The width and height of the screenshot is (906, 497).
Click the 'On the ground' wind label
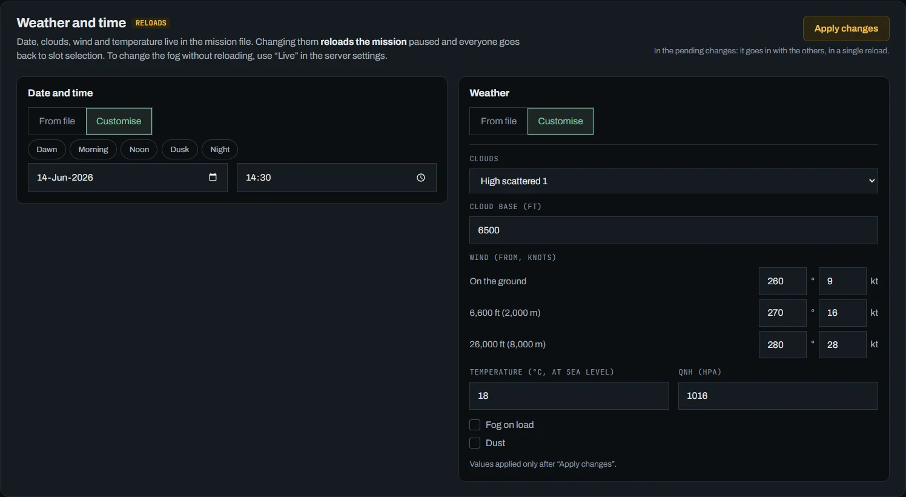(x=498, y=281)
